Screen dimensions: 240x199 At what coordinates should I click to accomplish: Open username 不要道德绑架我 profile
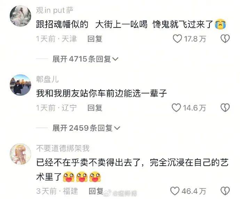click(63, 148)
